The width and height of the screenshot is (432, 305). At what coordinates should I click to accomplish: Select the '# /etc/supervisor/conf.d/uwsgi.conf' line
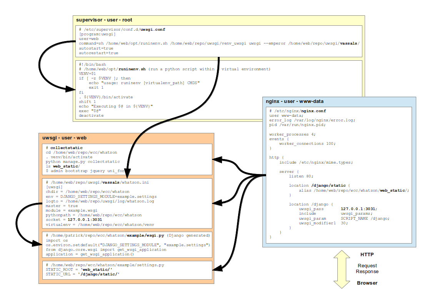coord(122,30)
